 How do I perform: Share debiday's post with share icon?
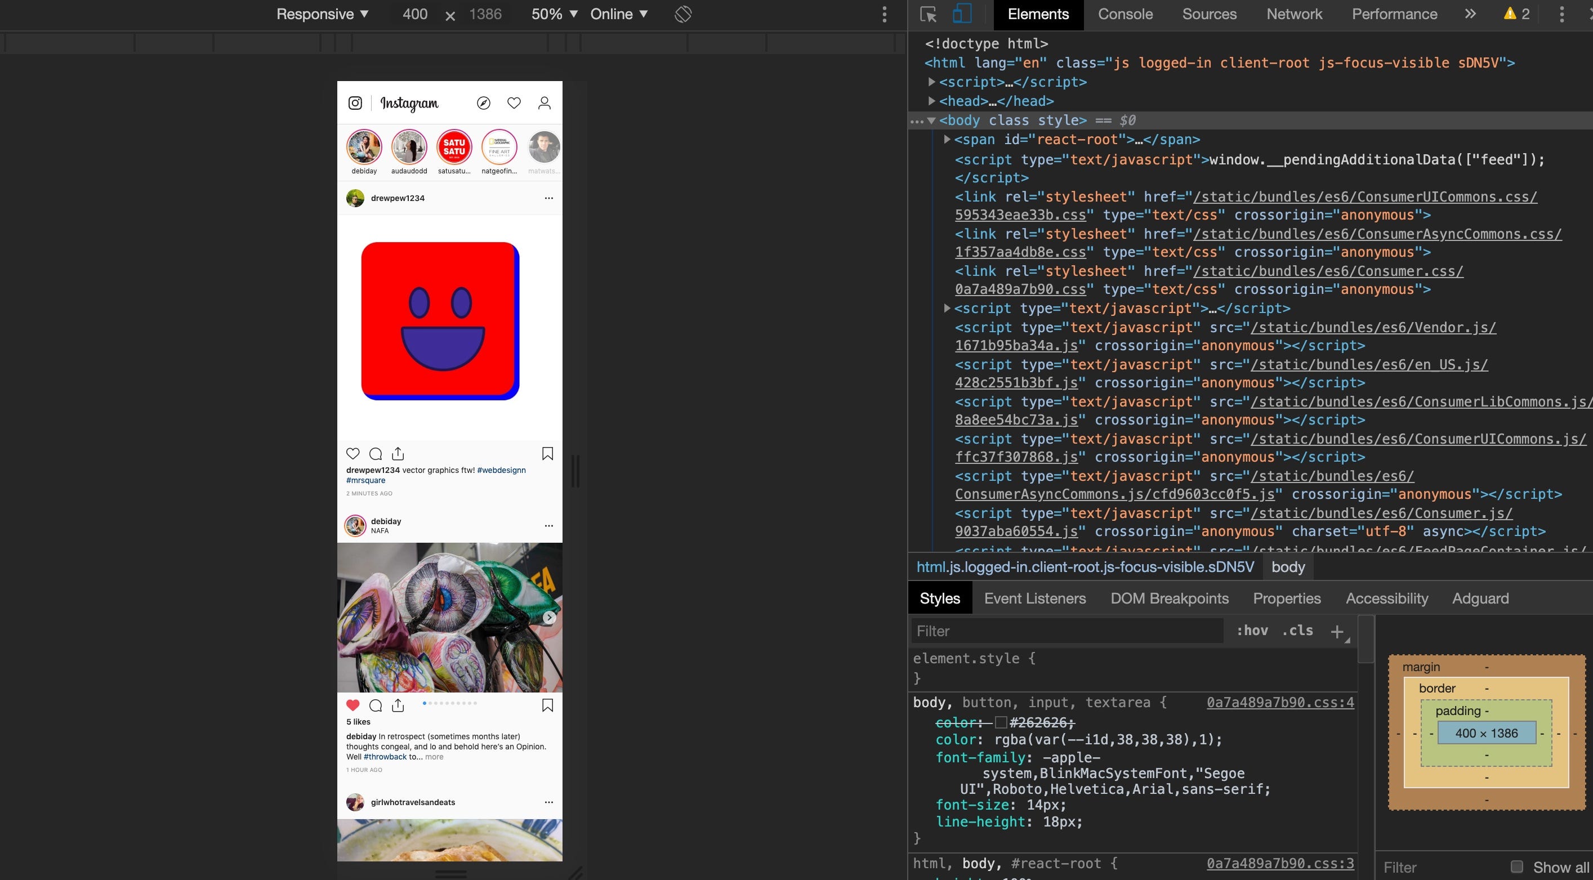[398, 705]
